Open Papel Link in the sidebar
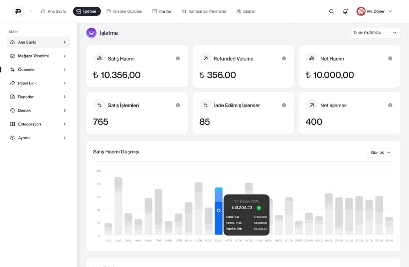 coord(38,83)
